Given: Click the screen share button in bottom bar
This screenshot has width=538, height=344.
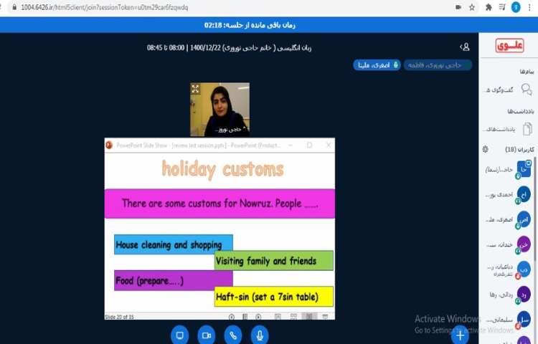Looking at the screenshot, I should (180, 335).
